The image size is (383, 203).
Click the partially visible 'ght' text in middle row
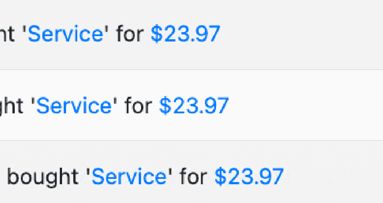(12, 107)
